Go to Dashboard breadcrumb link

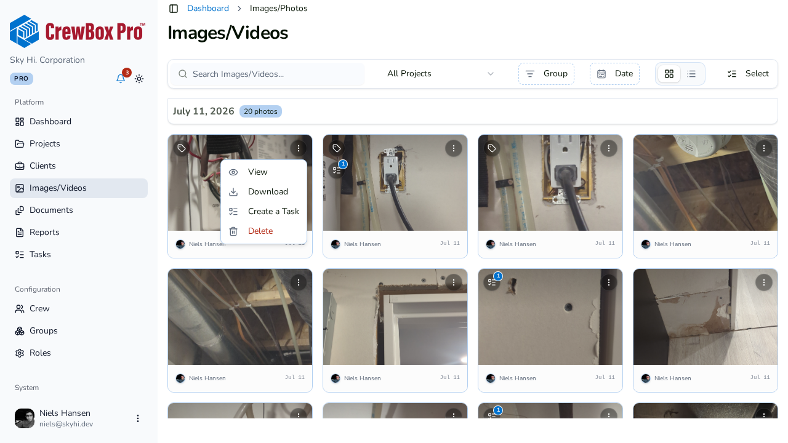(208, 9)
